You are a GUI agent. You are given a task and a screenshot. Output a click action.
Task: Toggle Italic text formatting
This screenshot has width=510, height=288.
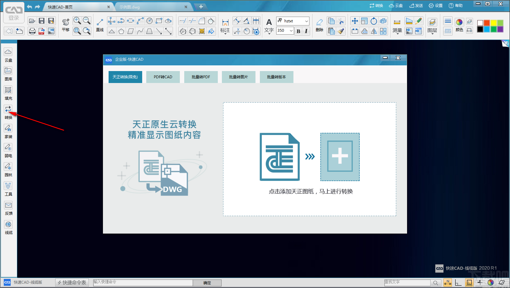point(306,31)
